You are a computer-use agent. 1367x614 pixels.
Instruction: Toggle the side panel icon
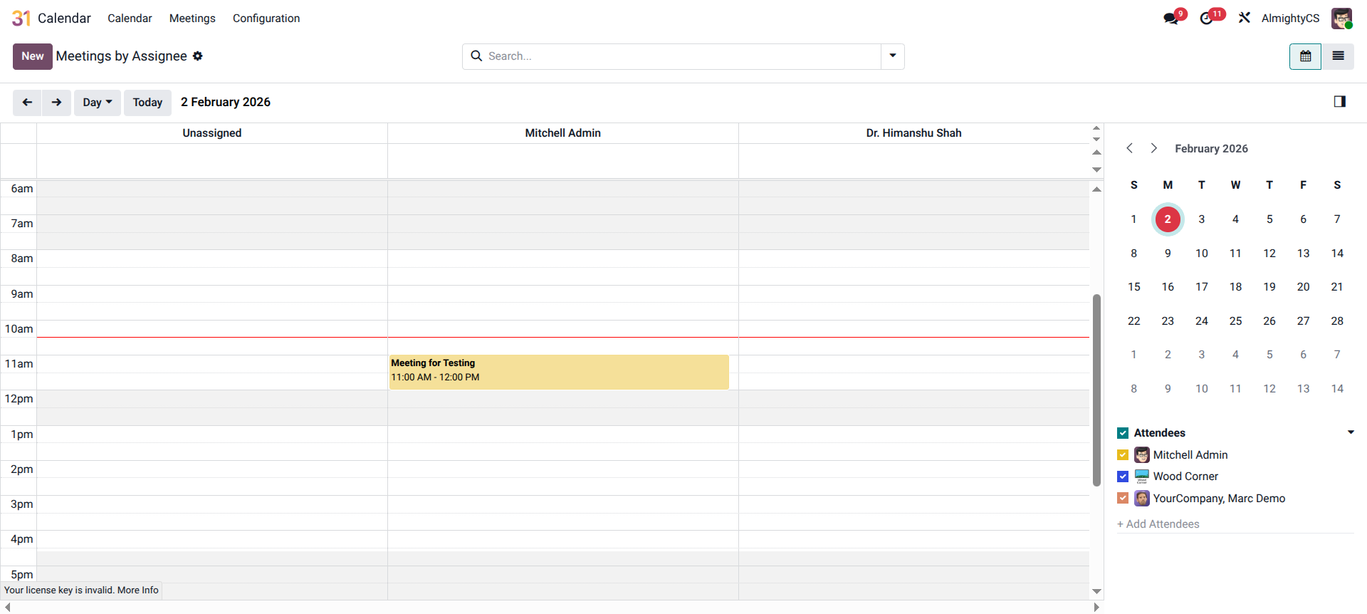coord(1339,102)
